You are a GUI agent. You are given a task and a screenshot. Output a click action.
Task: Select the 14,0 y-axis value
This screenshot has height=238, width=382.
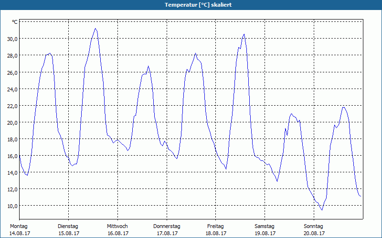[x=12, y=173]
